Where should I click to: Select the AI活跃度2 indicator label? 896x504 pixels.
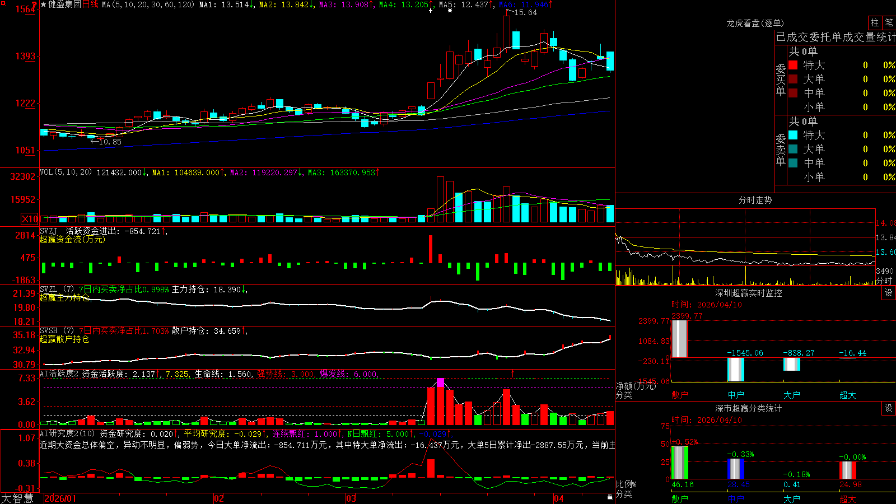59,374
